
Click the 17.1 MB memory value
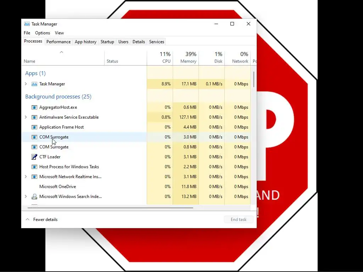click(189, 84)
